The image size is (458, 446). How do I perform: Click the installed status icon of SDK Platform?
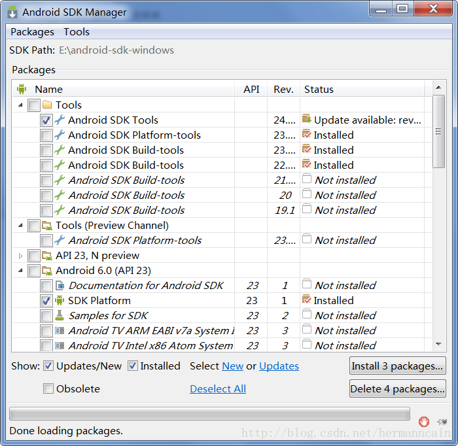pyautogui.click(x=307, y=300)
